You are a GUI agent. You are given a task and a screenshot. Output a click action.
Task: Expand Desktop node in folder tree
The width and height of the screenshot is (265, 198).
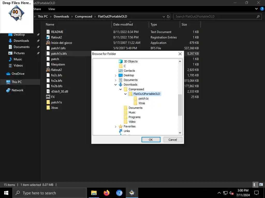pyautogui.click(x=116, y=76)
